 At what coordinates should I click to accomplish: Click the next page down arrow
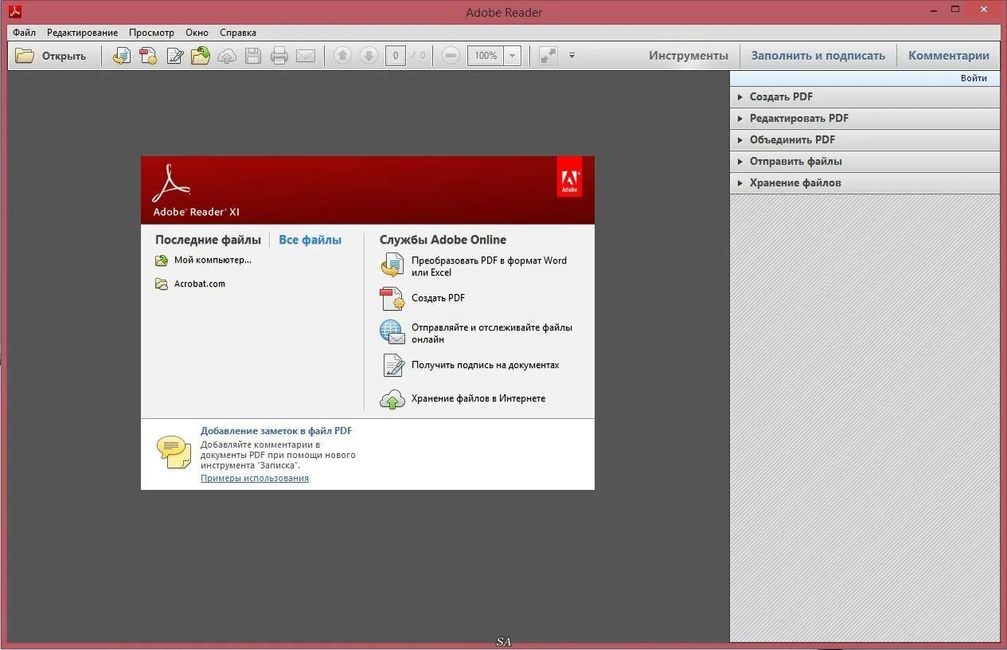click(x=369, y=56)
